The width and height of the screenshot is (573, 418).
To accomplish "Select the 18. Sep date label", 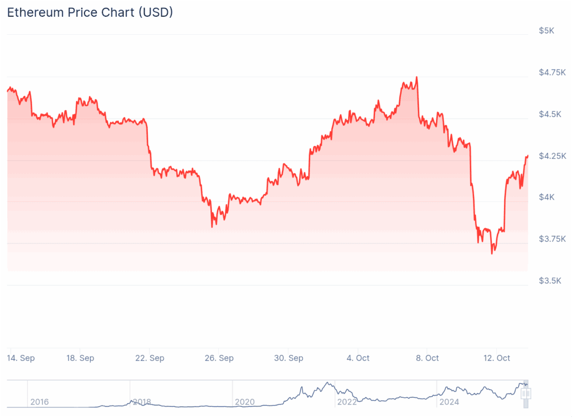I will (80, 358).
